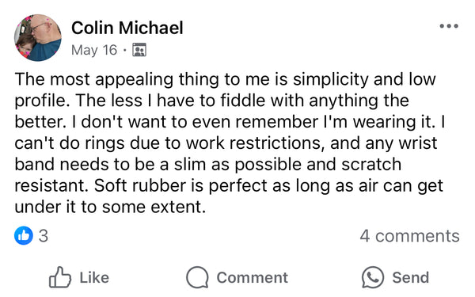Viewport: 475px width, 297px height.
Task: Tap the outlined thumbs-up Like icon
Action: (x=60, y=277)
